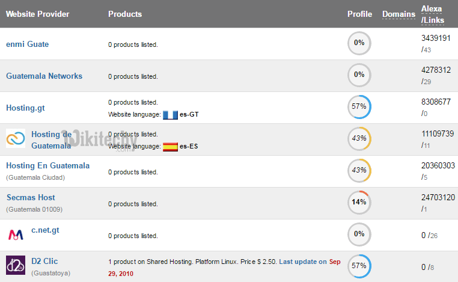The image size is (458, 282).
Task: Click D2 Clic 57% profile circle
Action: tap(359, 266)
